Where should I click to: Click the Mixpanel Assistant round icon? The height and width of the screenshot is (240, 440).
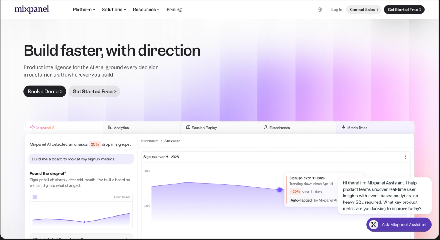pos(374,225)
